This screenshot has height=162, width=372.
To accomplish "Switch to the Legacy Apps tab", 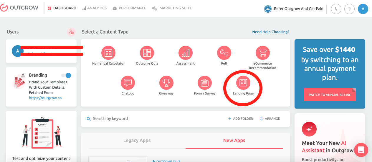I will (137, 140).
